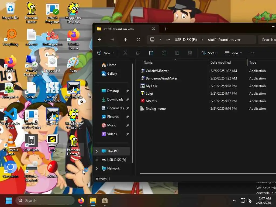276x207 pixels.
Task: Click chevron after USB-DISK (E:) in the address bar
Action: [x=202, y=40]
